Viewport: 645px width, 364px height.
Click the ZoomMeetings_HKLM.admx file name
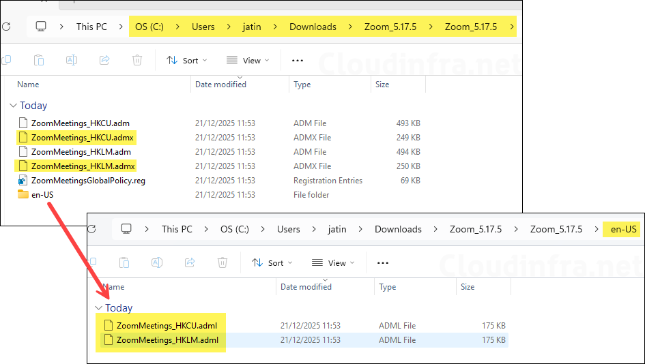point(83,166)
